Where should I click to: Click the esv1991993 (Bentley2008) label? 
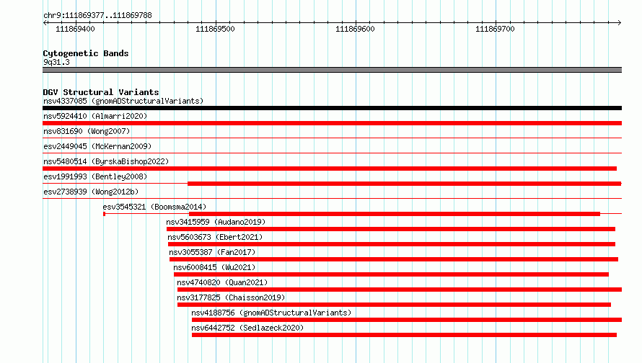pos(95,176)
